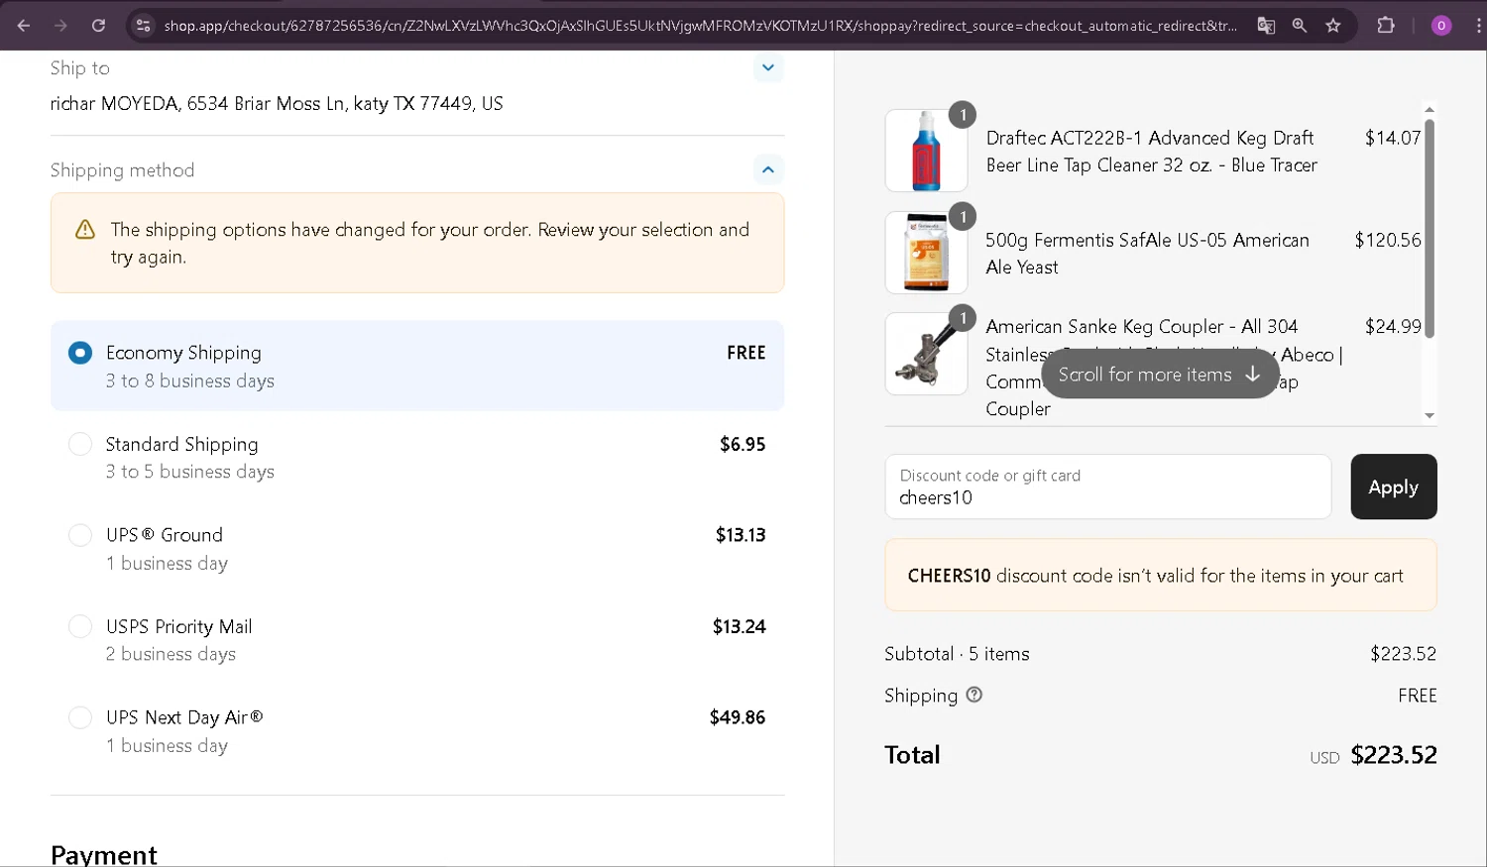Click the 'Draftec ACT222B-1' item name
Image resolution: width=1487 pixels, height=867 pixels.
click(x=1151, y=152)
